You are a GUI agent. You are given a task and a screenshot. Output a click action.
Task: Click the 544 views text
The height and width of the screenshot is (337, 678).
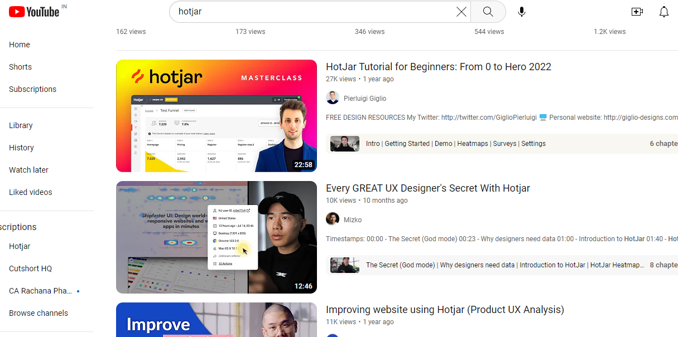coord(489,32)
